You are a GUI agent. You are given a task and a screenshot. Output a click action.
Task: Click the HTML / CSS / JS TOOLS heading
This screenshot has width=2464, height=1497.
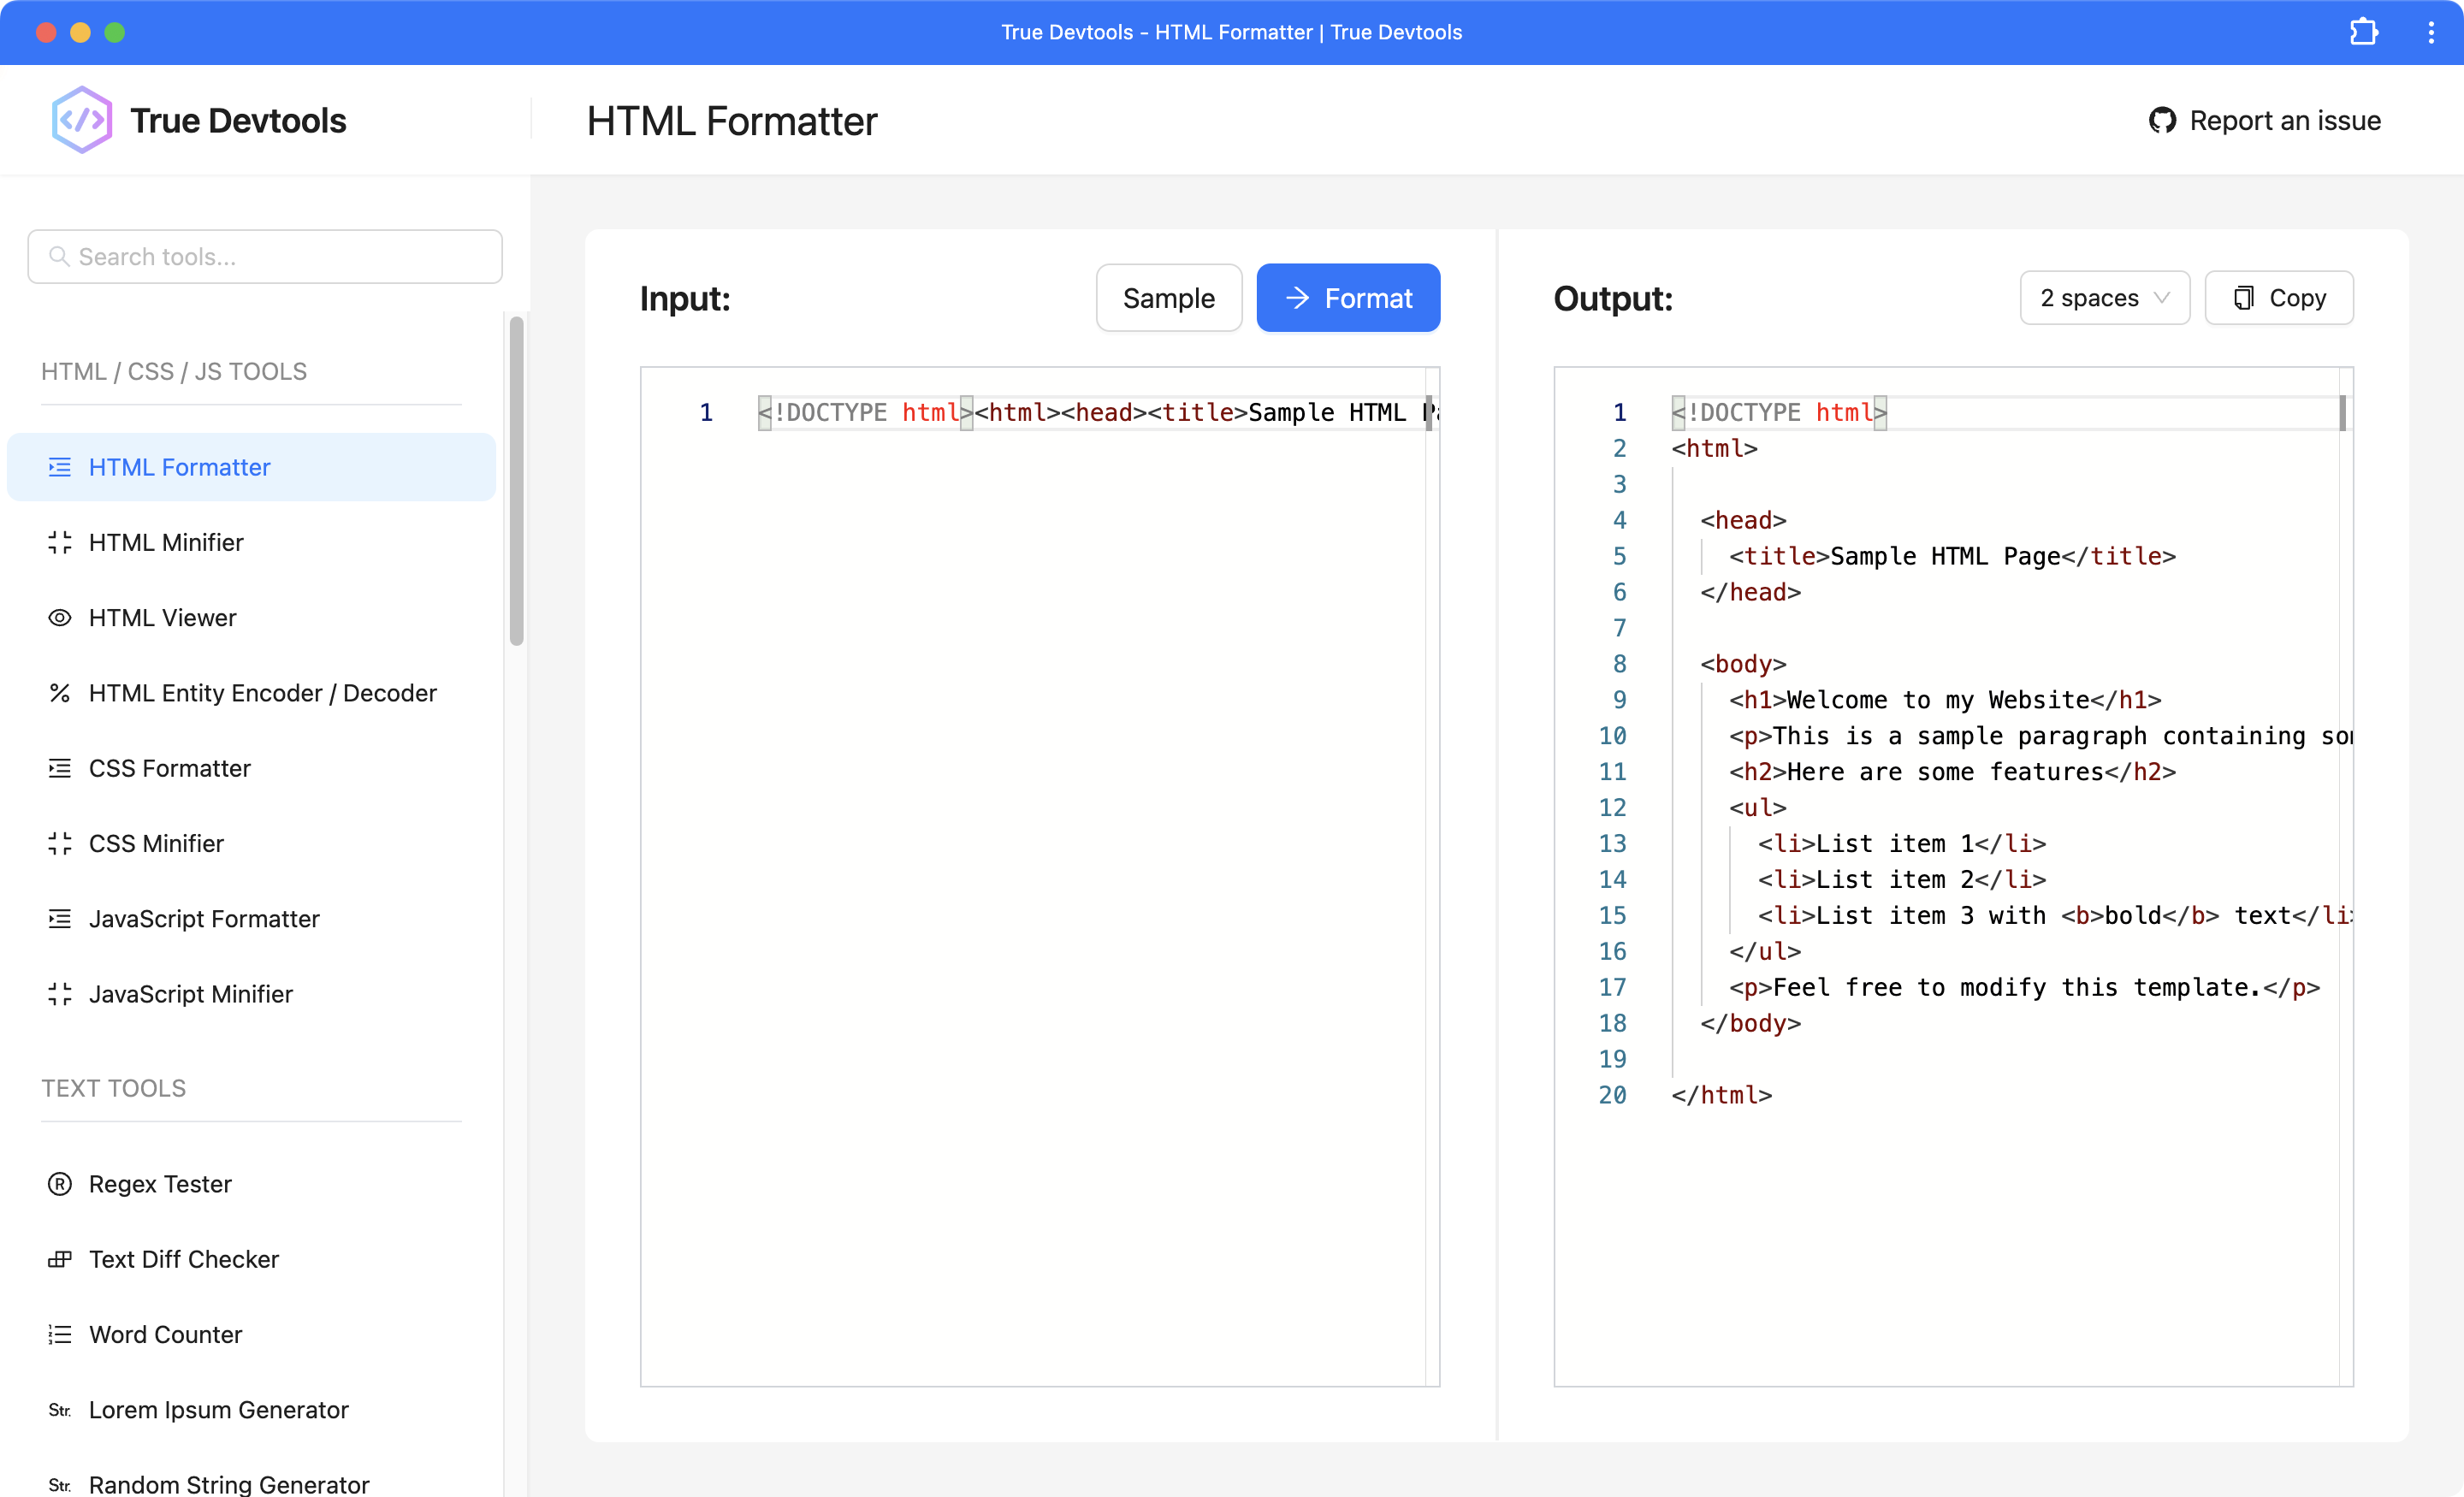point(174,371)
